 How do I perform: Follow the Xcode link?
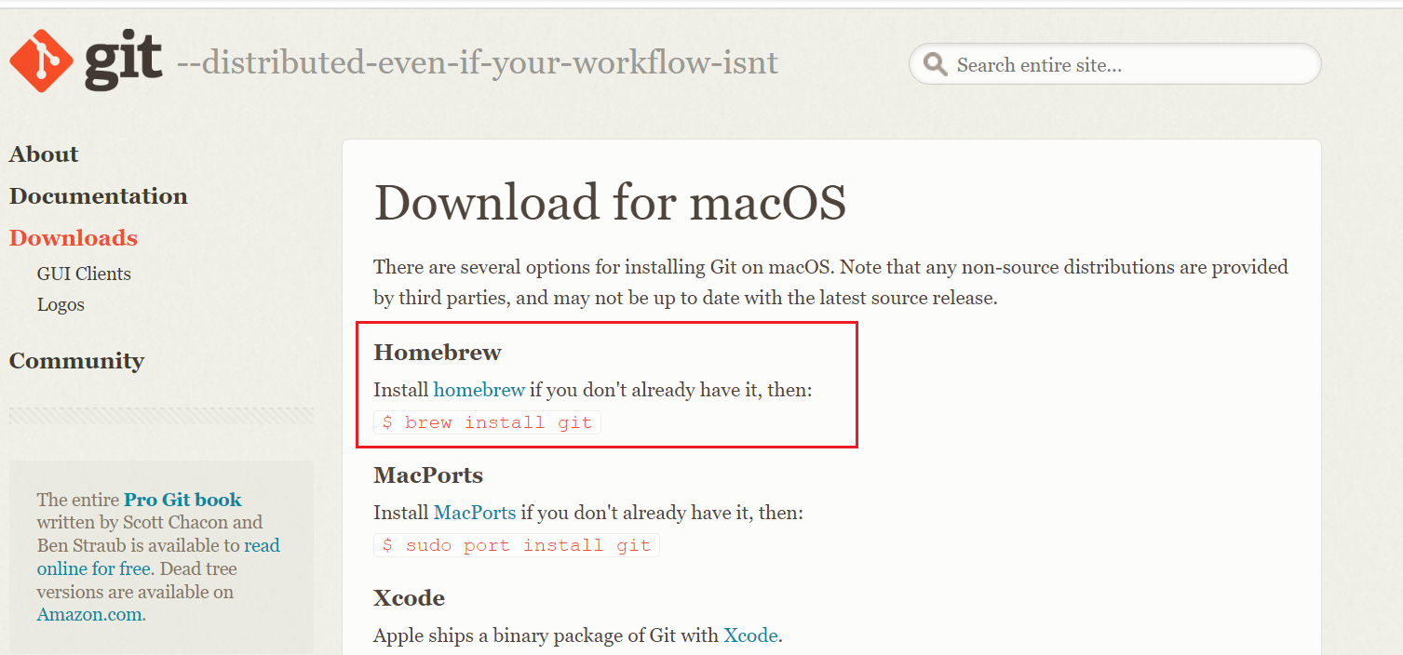750,635
